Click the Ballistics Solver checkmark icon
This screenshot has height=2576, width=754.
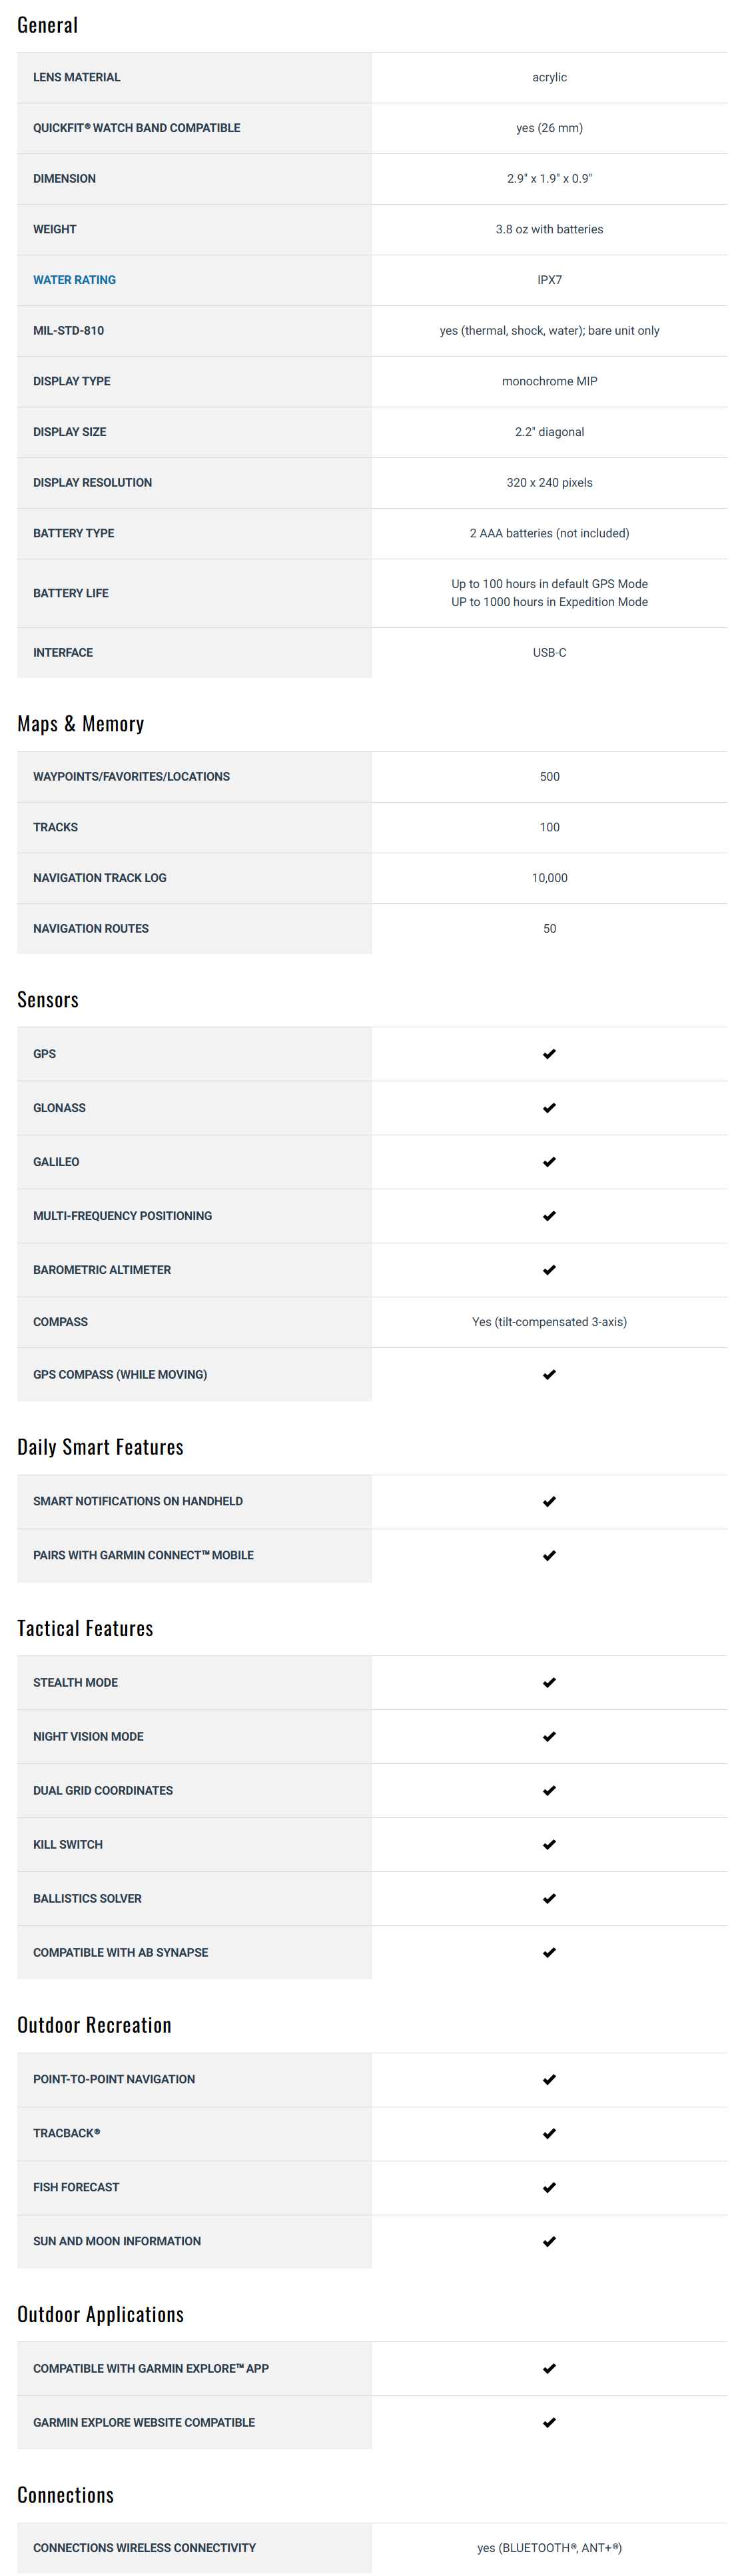tap(550, 1899)
